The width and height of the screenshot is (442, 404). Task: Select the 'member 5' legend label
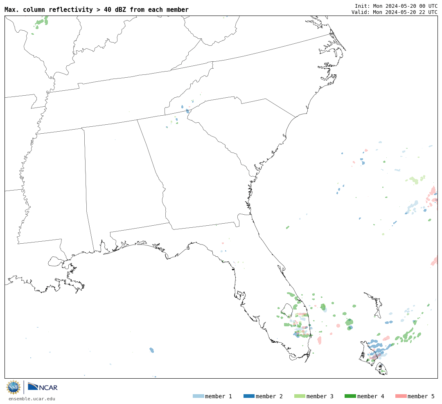click(x=421, y=396)
